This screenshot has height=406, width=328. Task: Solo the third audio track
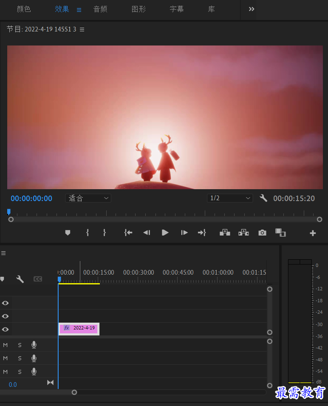20,372
